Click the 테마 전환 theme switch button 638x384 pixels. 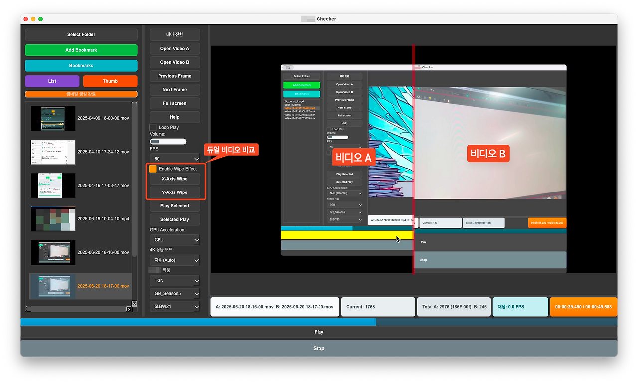[x=174, y=35]
